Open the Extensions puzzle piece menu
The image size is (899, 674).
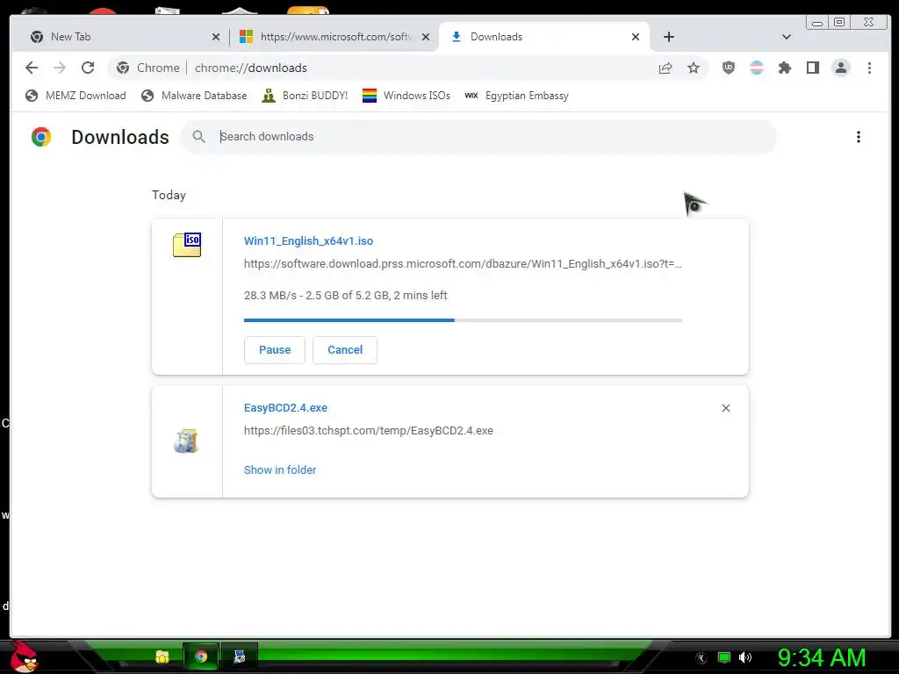784,68
